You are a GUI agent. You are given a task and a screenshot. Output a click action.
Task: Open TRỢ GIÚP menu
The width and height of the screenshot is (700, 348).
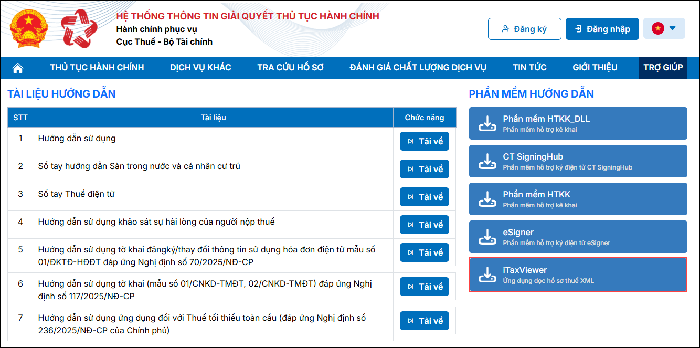(663, 68)
